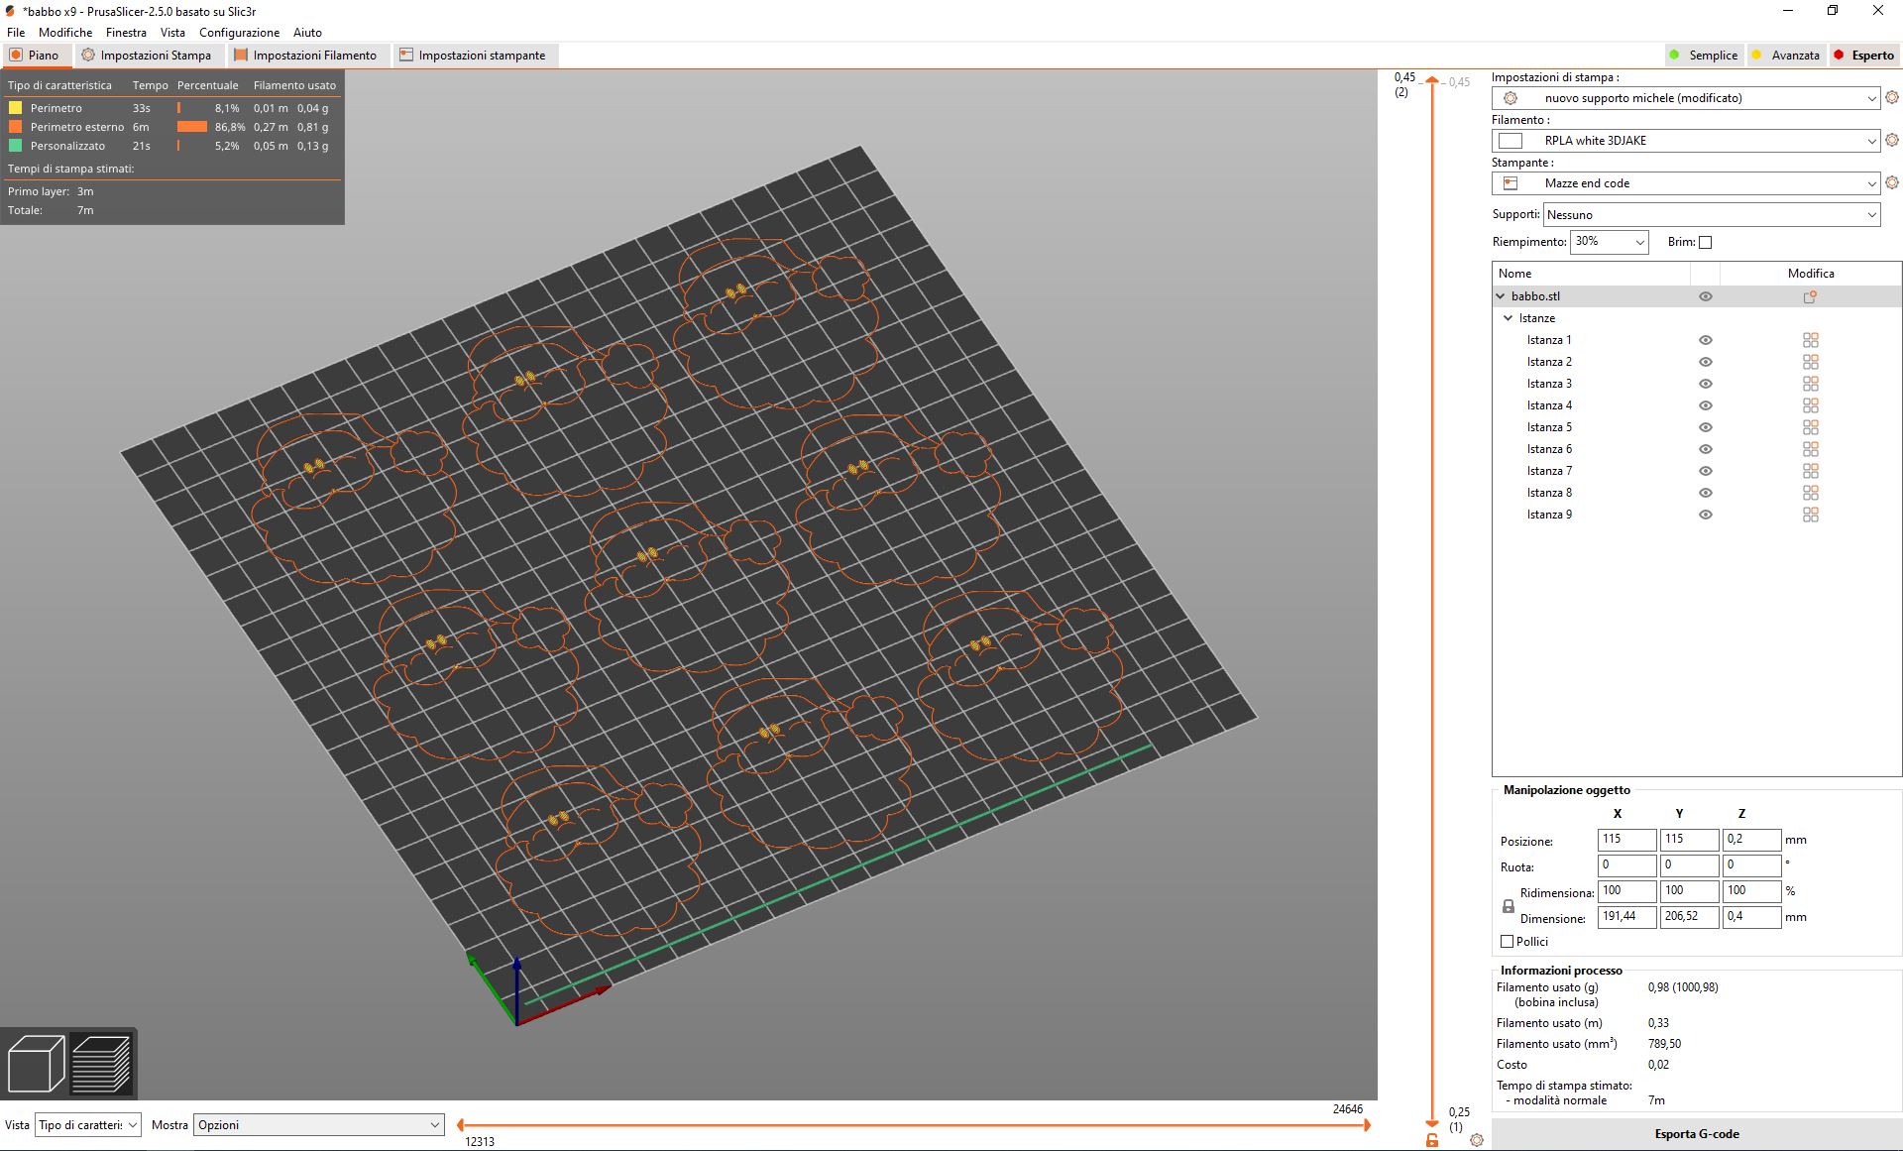The height and width of the screenshot is (1151, 1903).
Task: Select Avanzata mode
Action: click(x=1785, y=56)
